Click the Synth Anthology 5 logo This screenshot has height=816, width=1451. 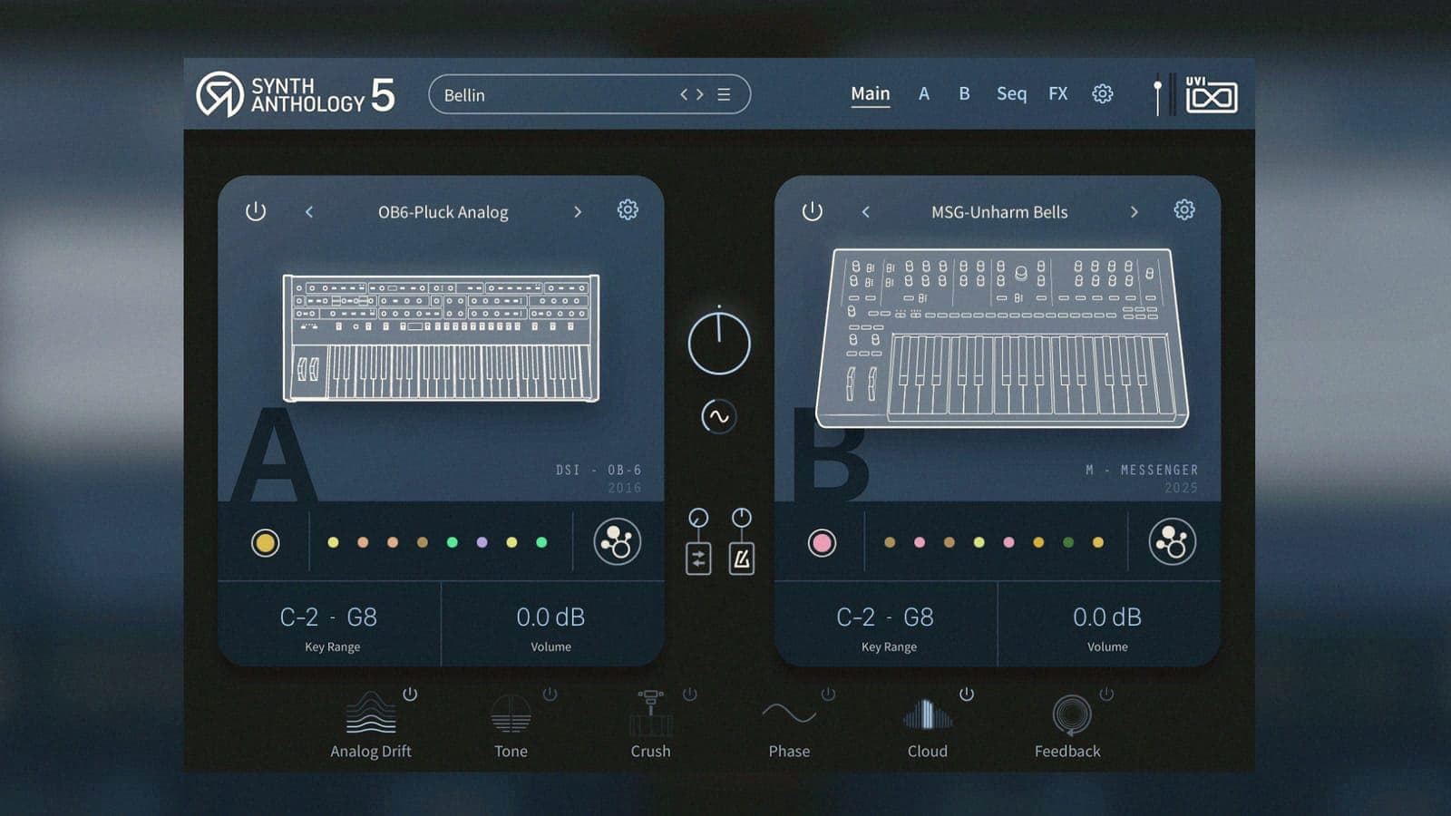[x=296, y=94]
